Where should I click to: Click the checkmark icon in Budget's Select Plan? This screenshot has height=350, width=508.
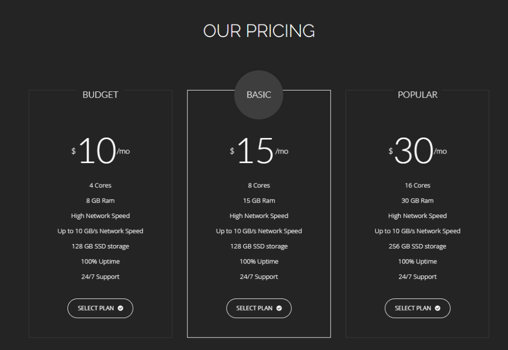point(120,308)
